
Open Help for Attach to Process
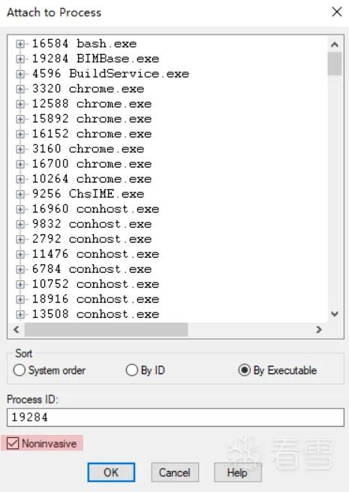pos(238,472)
